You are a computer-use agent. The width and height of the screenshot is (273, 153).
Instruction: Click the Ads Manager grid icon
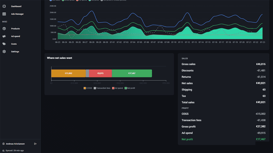pos(4,14)
